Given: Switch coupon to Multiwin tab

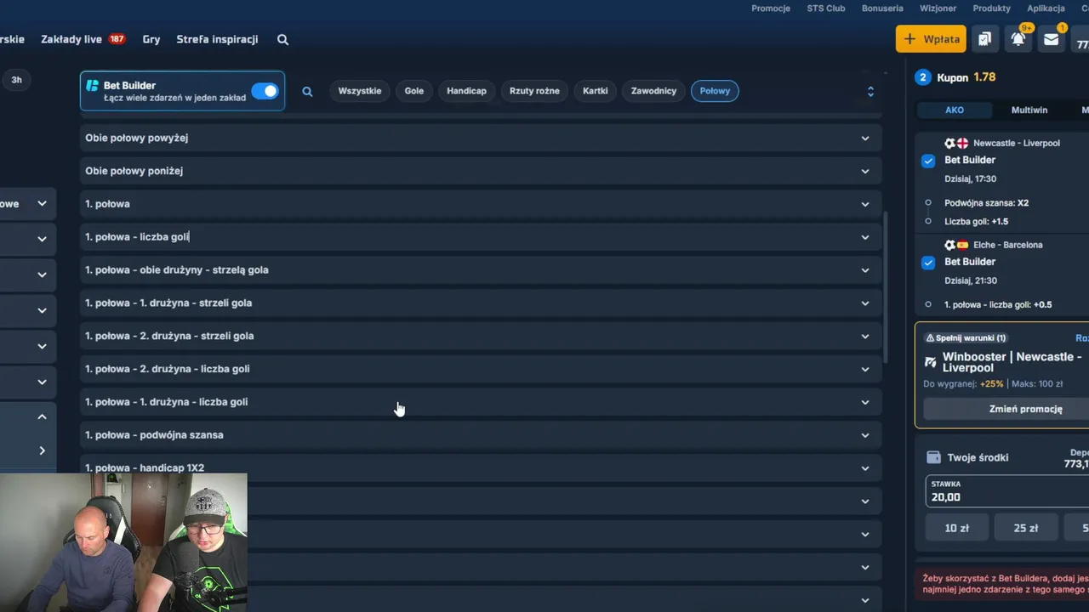Looking at the screenshot, I should [1029, 110].
